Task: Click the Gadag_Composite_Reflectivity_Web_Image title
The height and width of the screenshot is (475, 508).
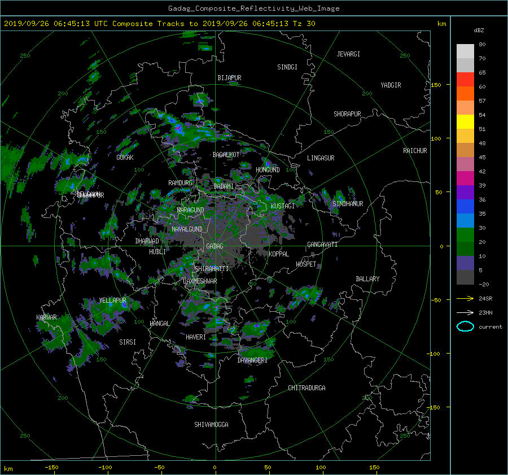Action: (253, 8)
